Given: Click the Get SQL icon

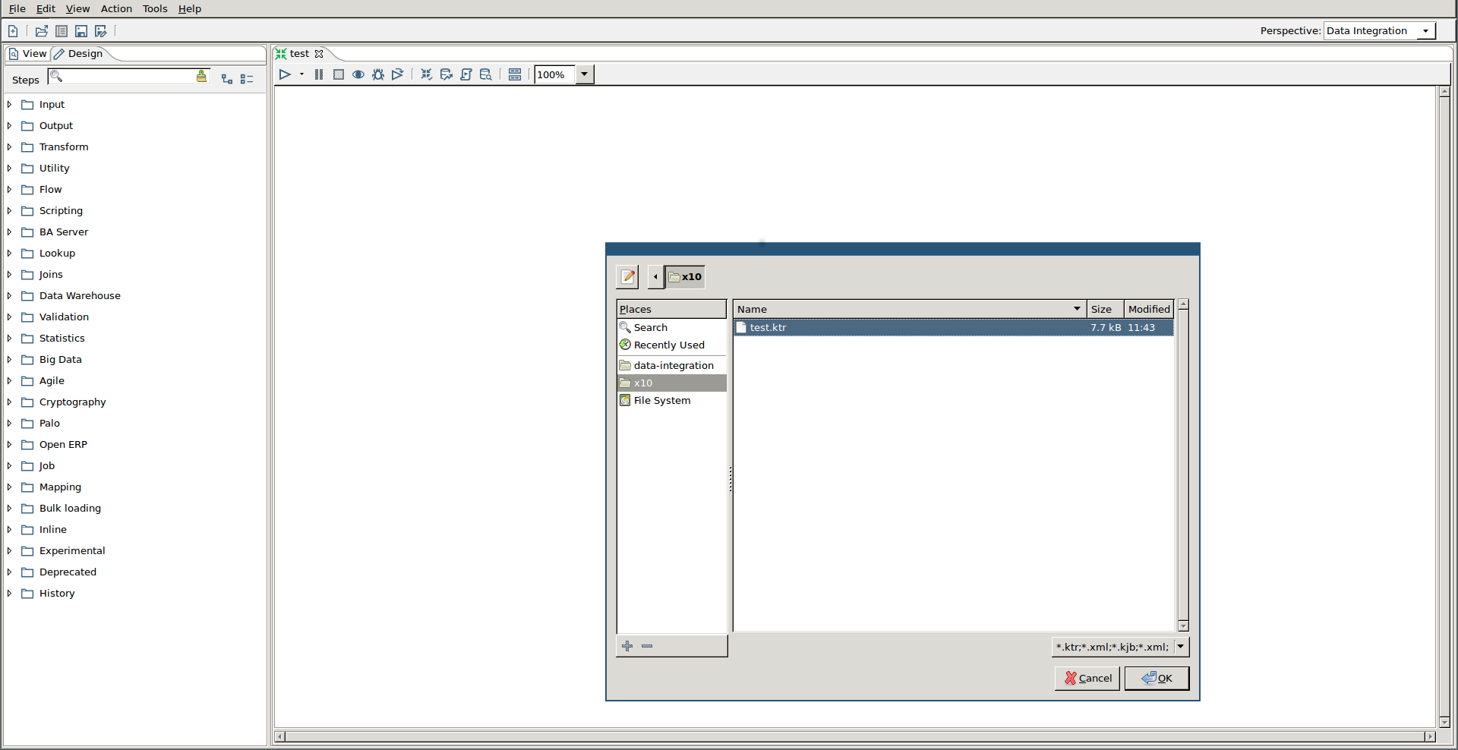Looking at the screenshot, I should point(466,74).
